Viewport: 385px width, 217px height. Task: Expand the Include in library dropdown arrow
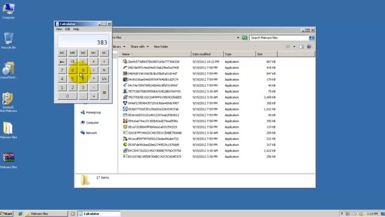pyautogui.click(x=125, y=46)
